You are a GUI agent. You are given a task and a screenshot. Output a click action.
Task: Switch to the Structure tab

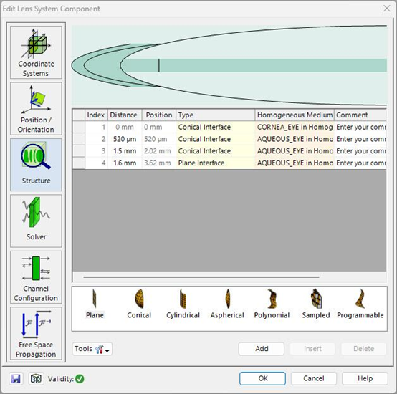coord(36,165)
